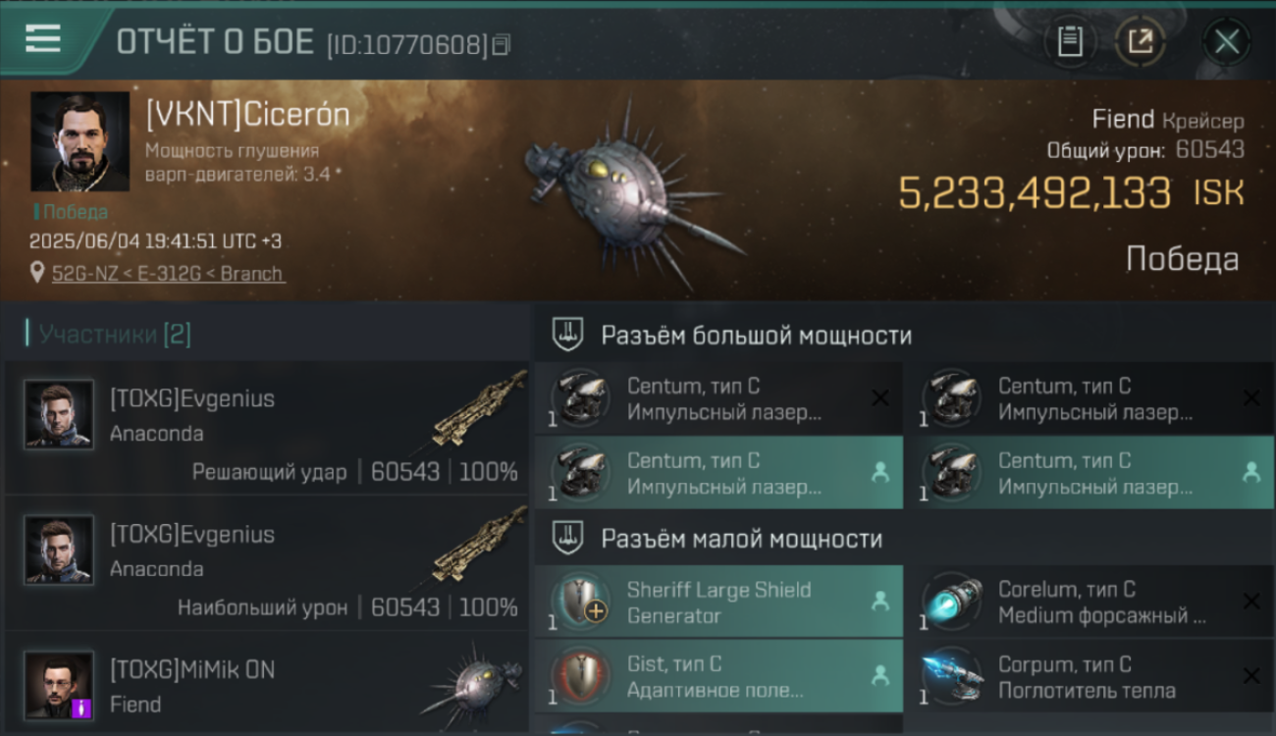Click the Fiend ship image in banner

633,192
